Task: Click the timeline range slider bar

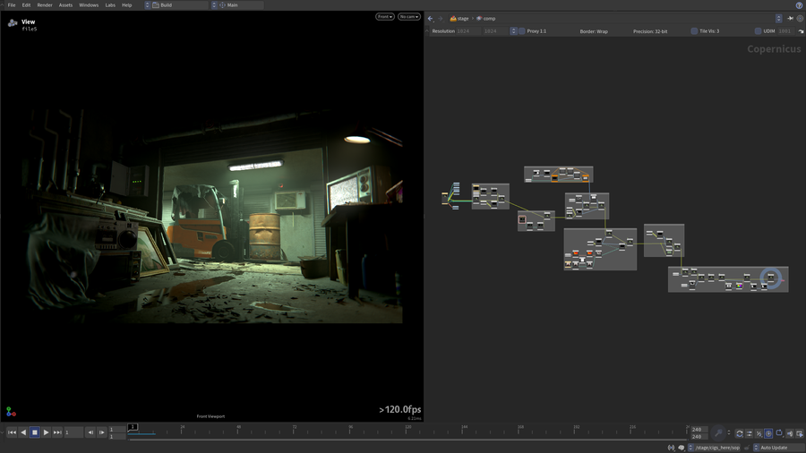Action: click(x=407, y=440)
